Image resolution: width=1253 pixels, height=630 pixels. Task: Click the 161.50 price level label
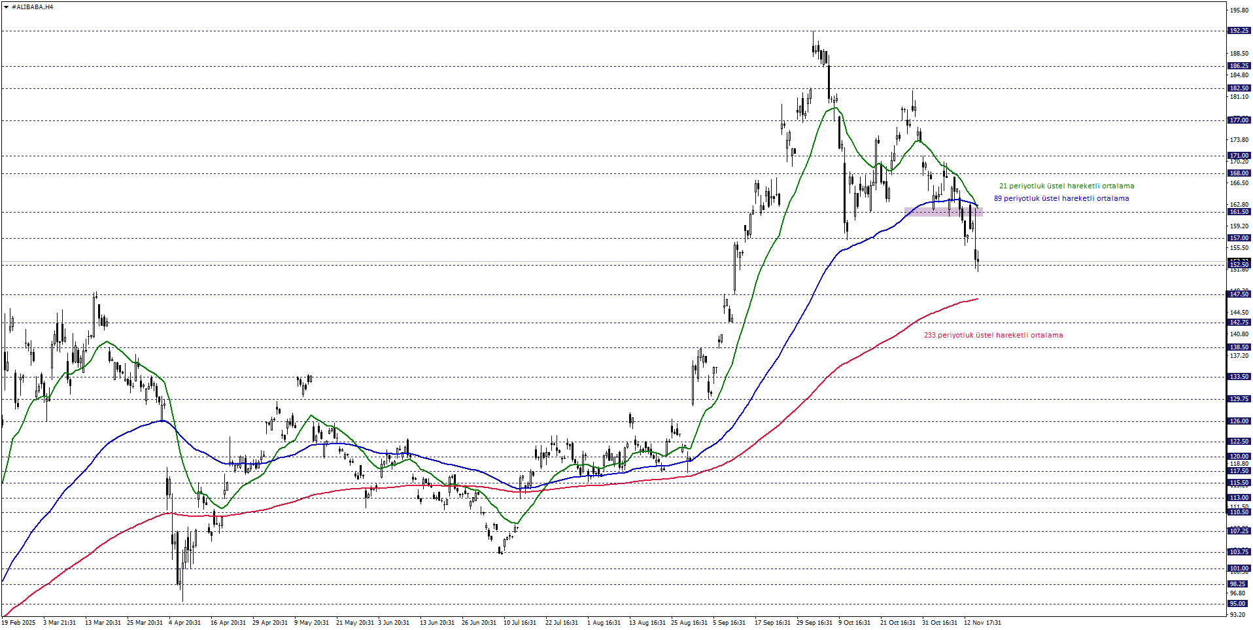coord(1239,212)
